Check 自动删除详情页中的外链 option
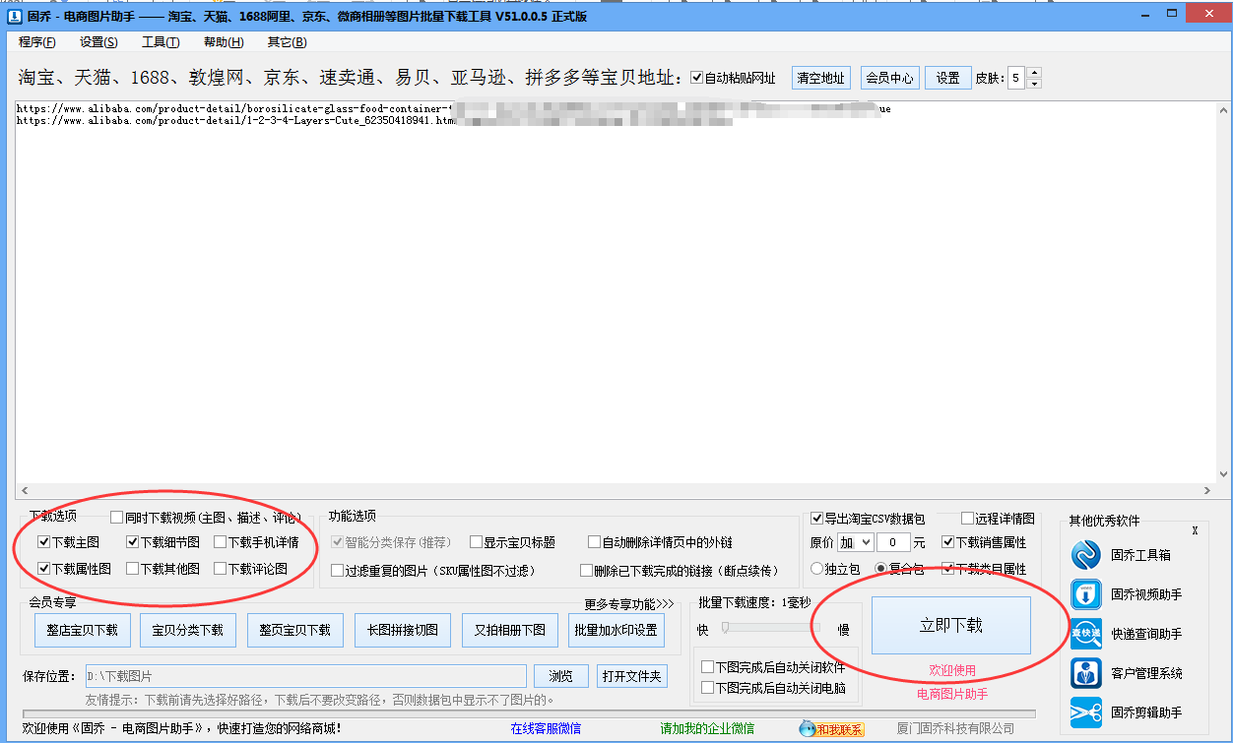 (x=594, y=542)
